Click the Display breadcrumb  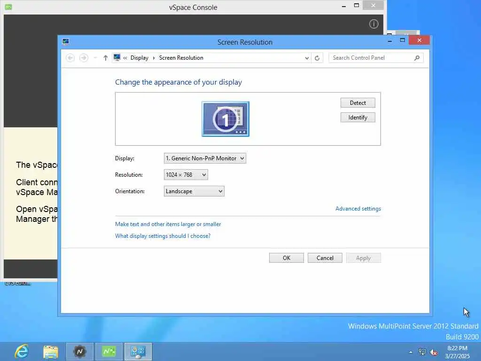click(139, 58)
